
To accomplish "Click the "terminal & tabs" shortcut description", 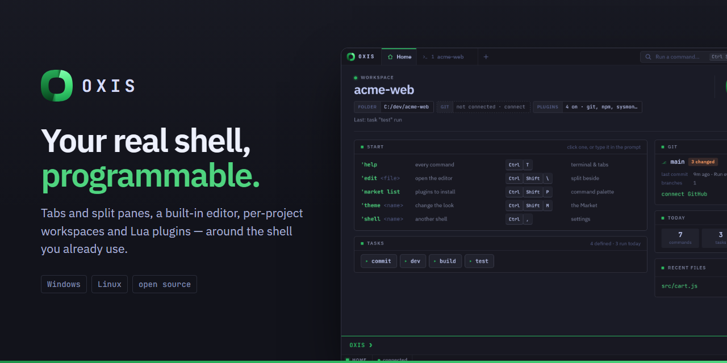I will 590,164.
